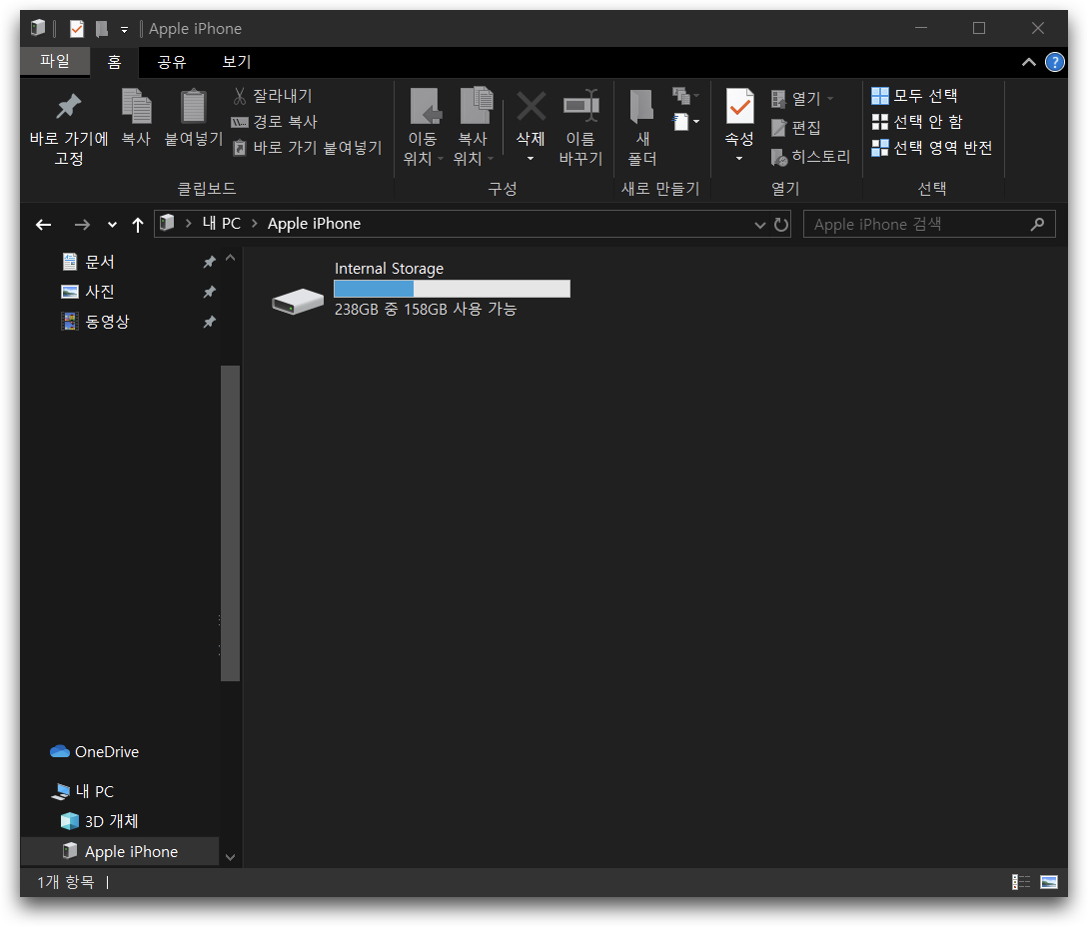1088x927 pixels.
Task: Click the pin icon next to 사진
Action: click(209, 292)
